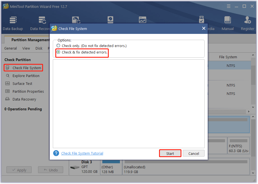Image resolution: width=258 pixels, height=184 pixels.
Task: Click the Undo button
Action: tap(51, 170)
